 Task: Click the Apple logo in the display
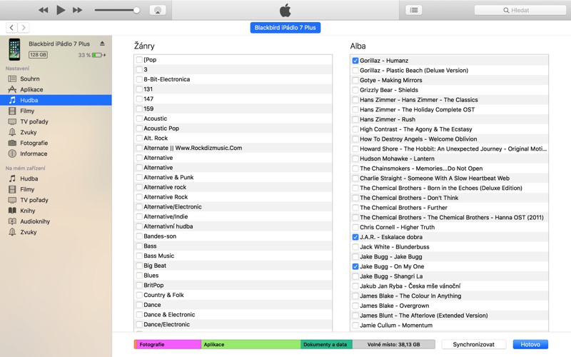285,10
